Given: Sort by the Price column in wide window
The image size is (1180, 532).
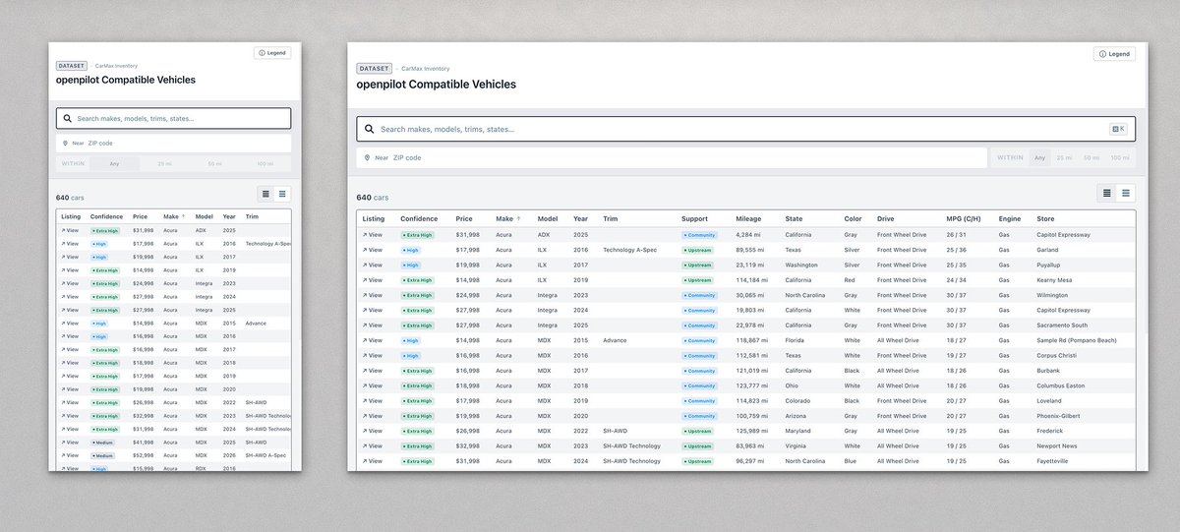Looking at the screenshot, I should click(x=464, y=218).
